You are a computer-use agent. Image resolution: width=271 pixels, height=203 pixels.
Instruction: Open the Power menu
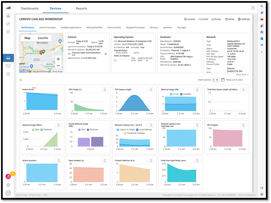(216, 19)
